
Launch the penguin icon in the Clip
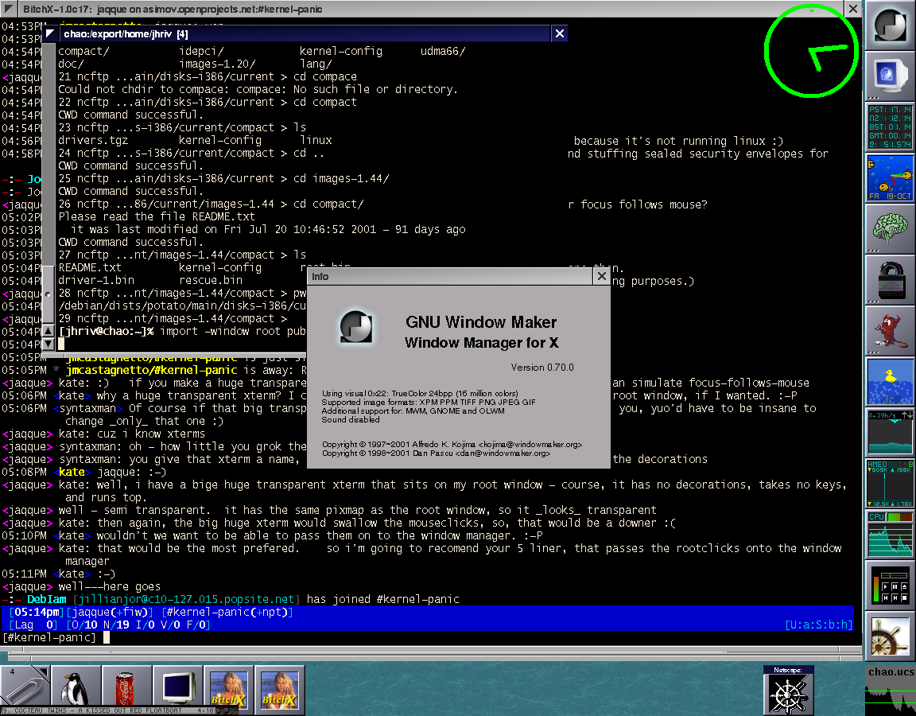(76, 687)
